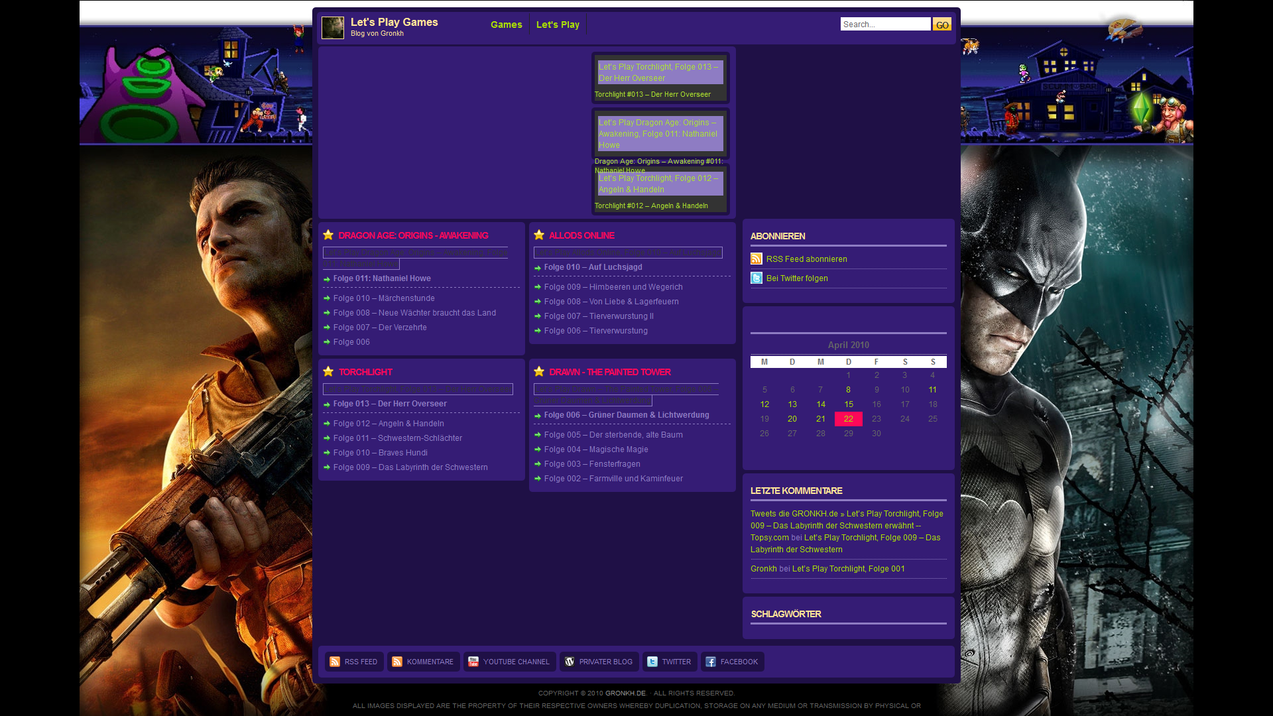Click the Kommentare feed icon in footer

click(397, 662)
